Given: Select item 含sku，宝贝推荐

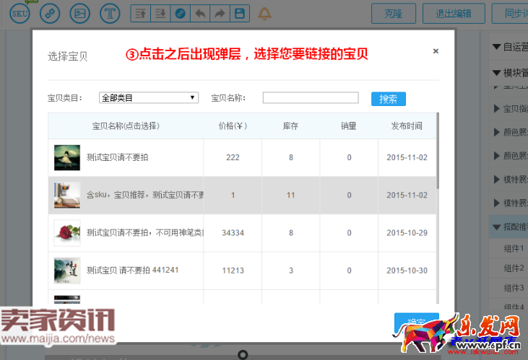Looking at the screenshot, I should pyautogui.click(x=144, y=195).
